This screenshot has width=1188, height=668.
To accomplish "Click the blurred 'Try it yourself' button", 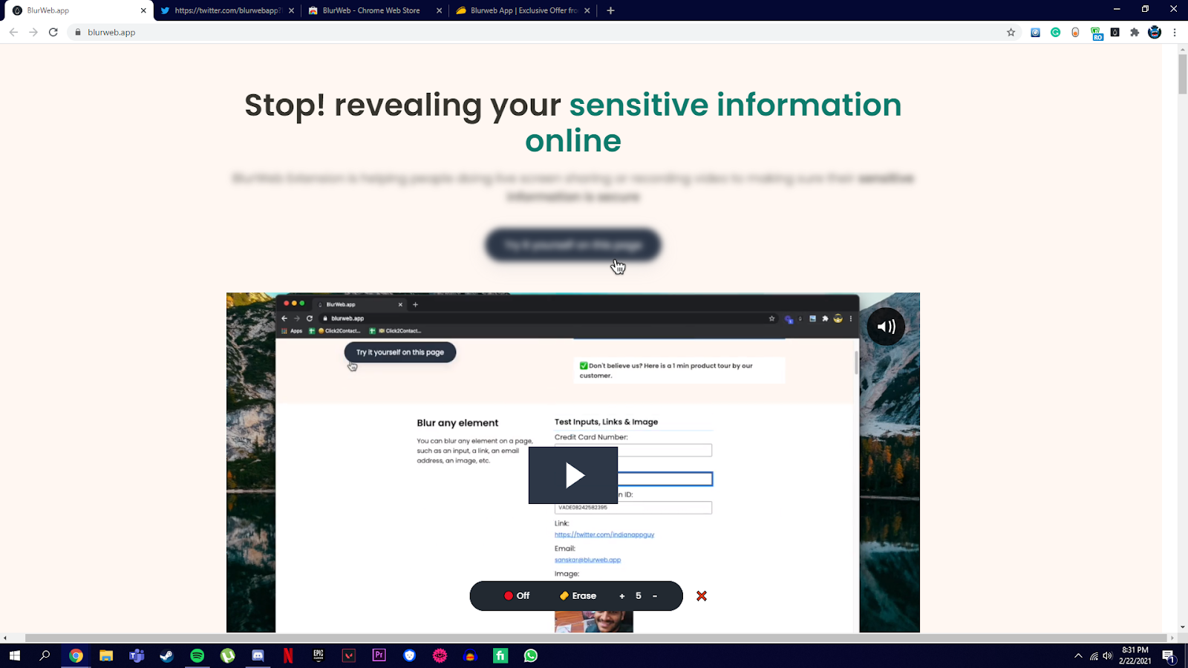I will coord(573,245).
